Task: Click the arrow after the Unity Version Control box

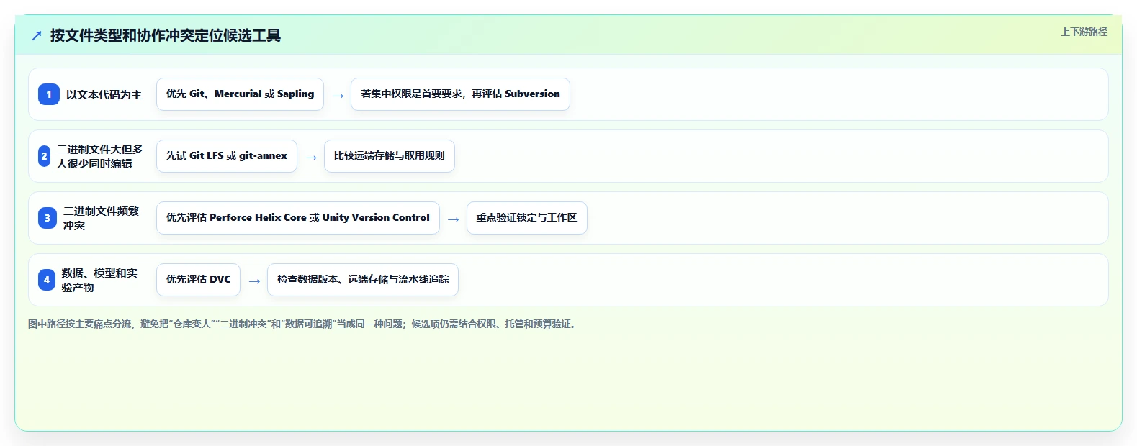Action: click(454, 219)
